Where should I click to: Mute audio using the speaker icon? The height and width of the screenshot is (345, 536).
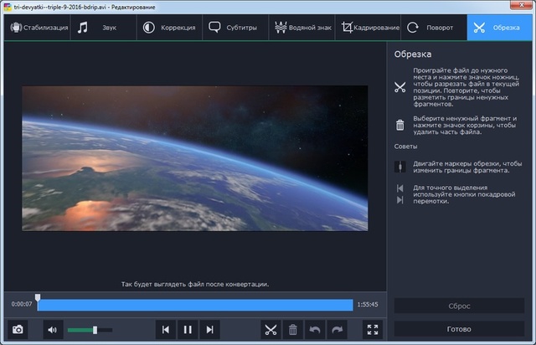pos(52,330)
